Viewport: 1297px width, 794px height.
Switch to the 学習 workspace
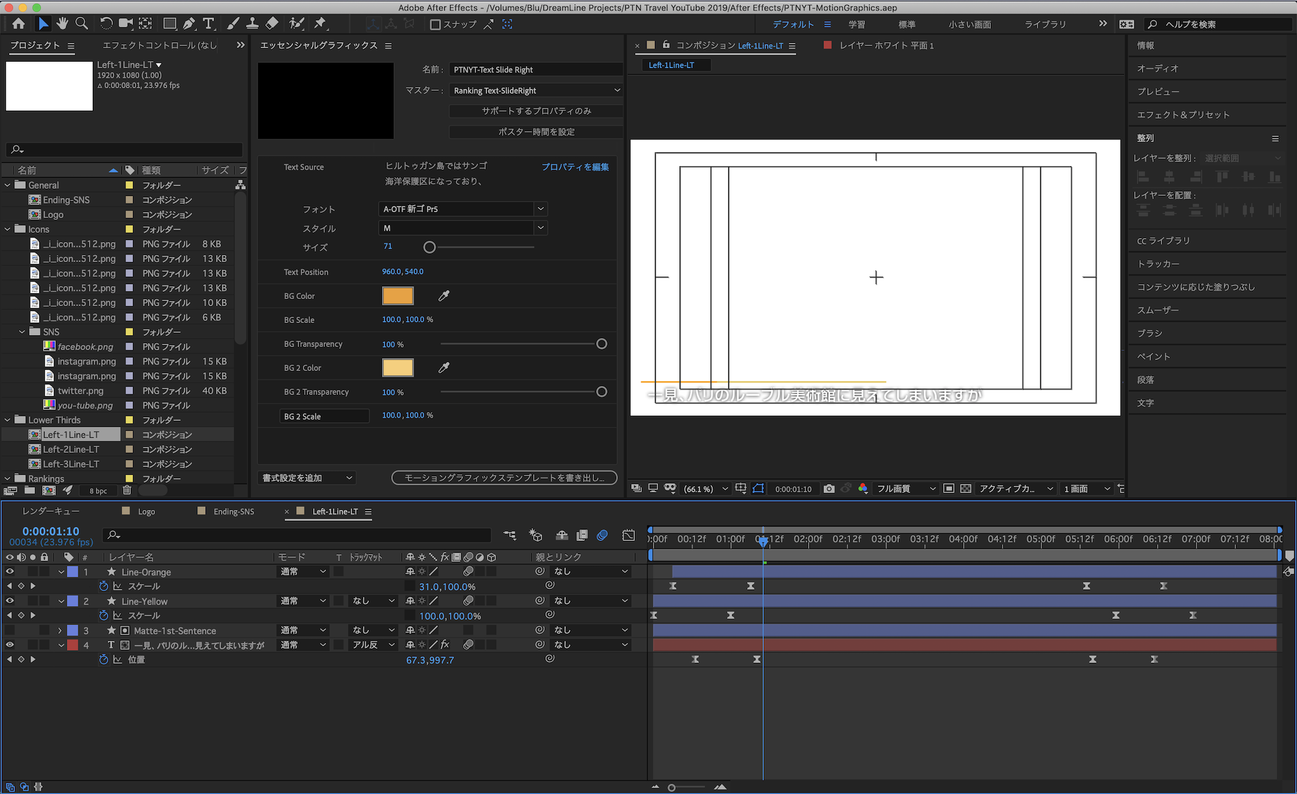(x=857, y=24)
